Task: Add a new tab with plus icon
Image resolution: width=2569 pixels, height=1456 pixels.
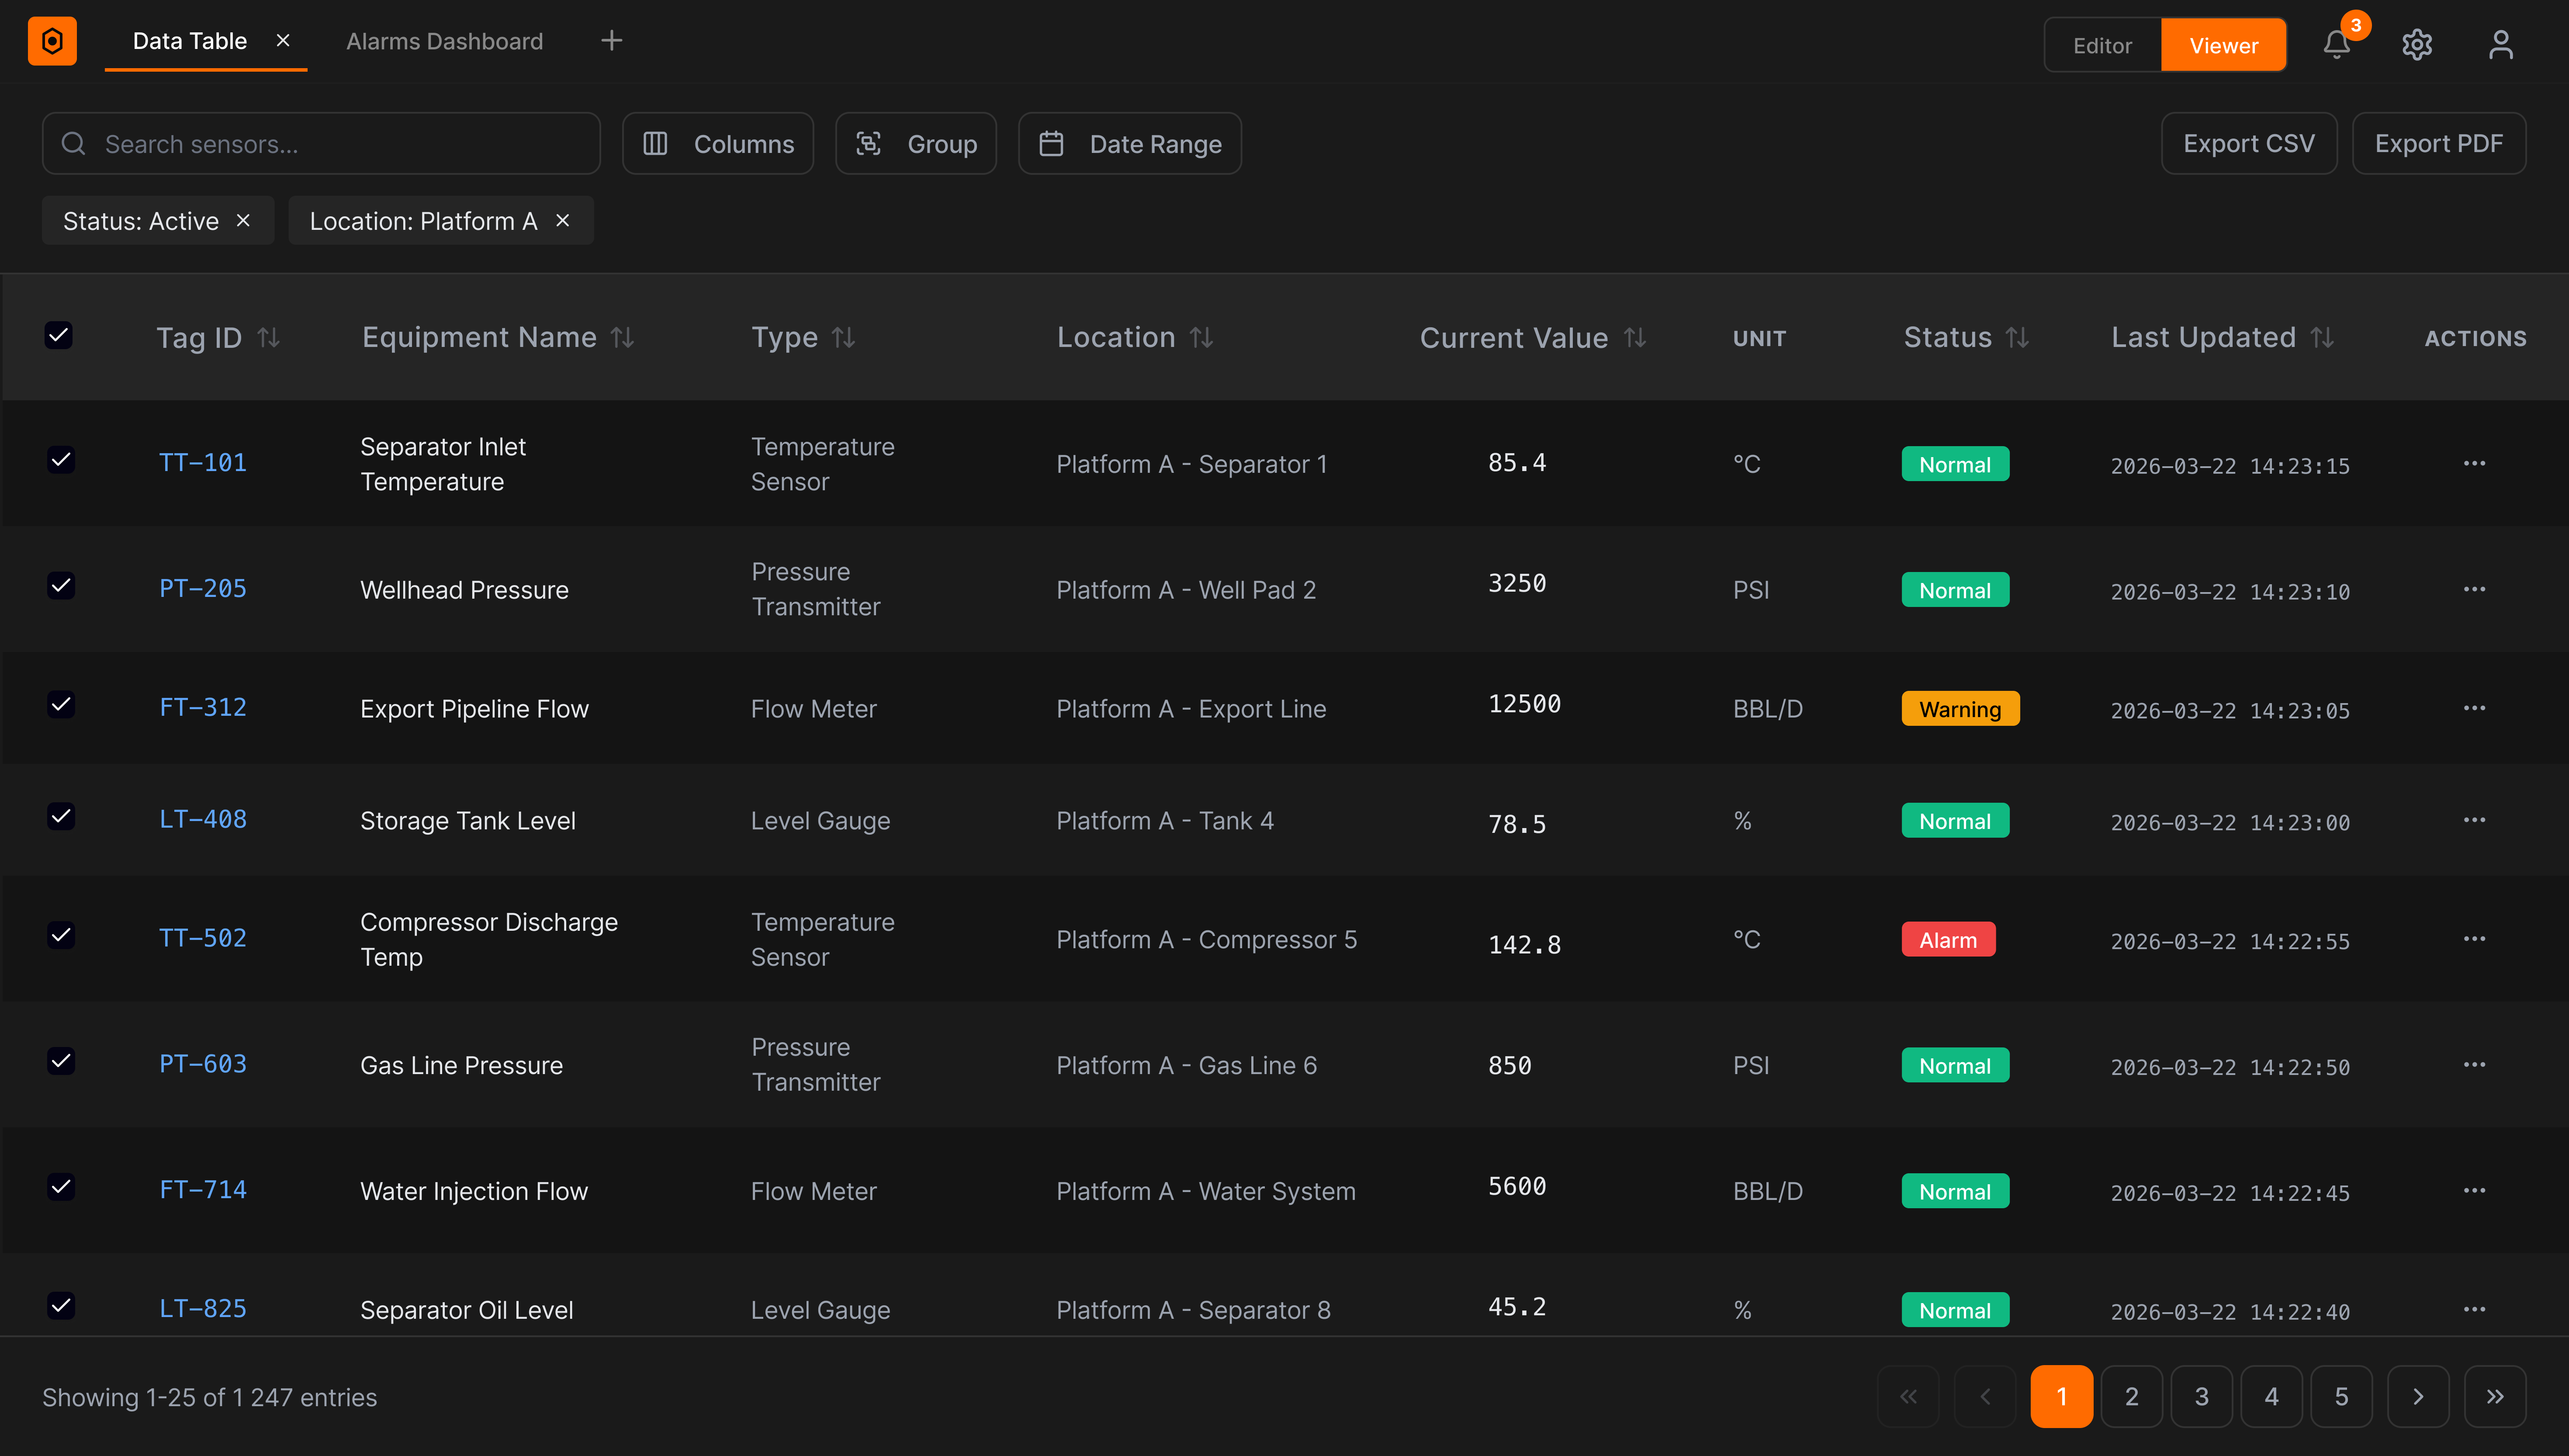Action: click(612, 40)
